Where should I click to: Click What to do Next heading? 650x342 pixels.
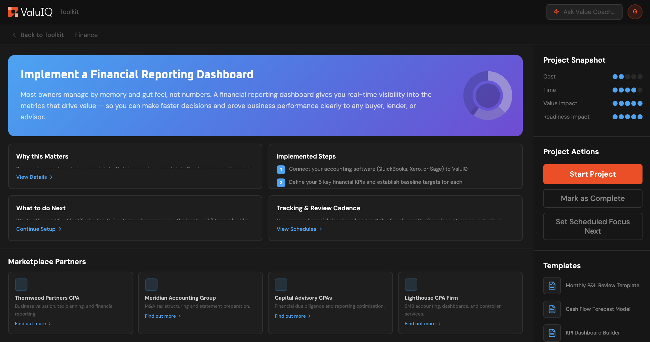[x=41, y=208]
